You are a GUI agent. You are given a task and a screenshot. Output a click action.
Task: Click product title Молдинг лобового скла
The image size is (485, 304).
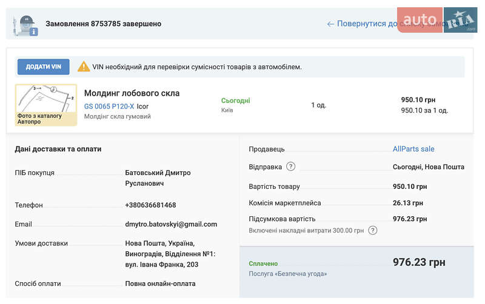click(132, 93)
